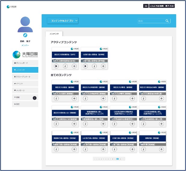Go to ダッシュボード in the sidebar
Screen dimensions: 186x171
click(x=25, y=63)
